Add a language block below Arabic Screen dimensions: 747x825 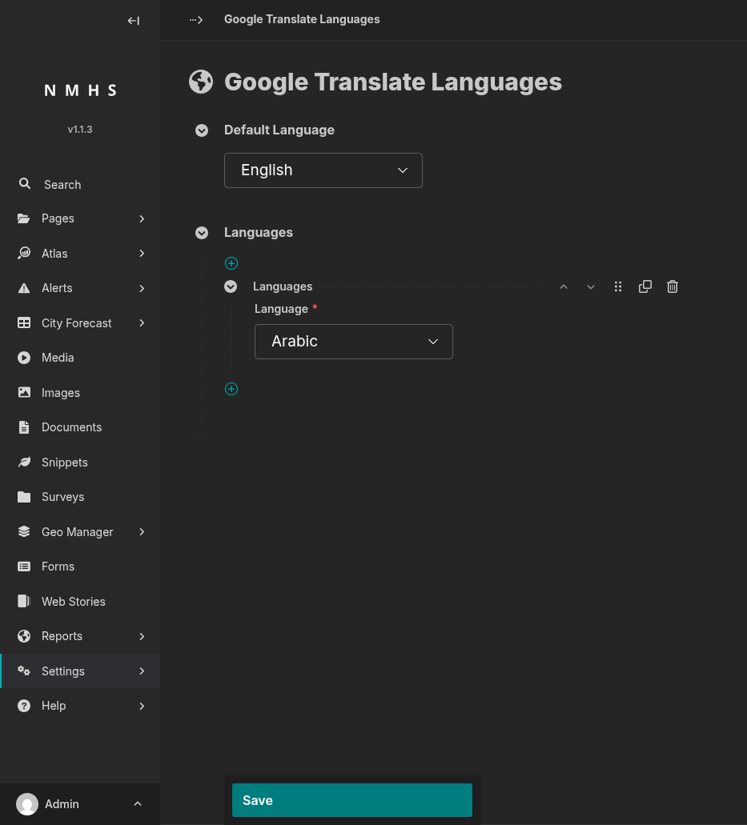[x=231, y=389]
